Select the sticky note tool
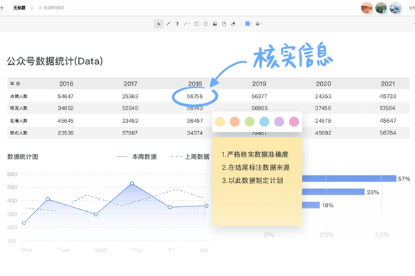Screen dimensions: 415x276 pyautogui.click(x=224, y=23)
